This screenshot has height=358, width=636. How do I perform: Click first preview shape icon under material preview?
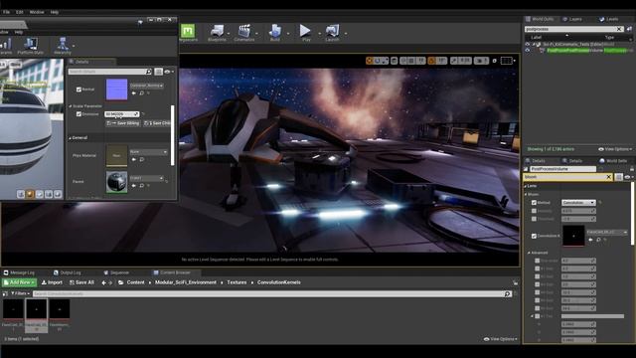21,194
